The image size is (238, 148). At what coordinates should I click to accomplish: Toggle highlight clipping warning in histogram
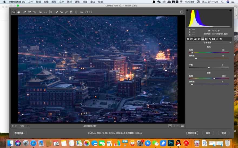pos(230,11)
